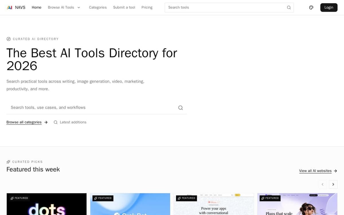Click the hero search magnifier icon
The width and height of the screenshot is (344, 215).
pos(181,108)
